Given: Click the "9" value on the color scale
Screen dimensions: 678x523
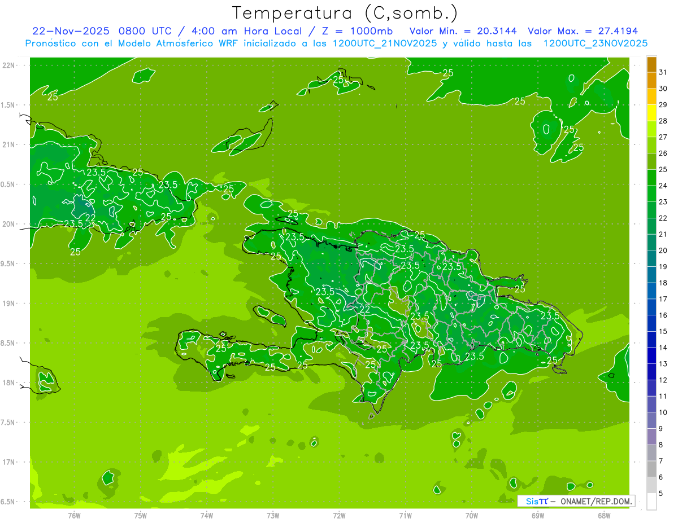Looking at the screenshot, I should click(661, 429).
